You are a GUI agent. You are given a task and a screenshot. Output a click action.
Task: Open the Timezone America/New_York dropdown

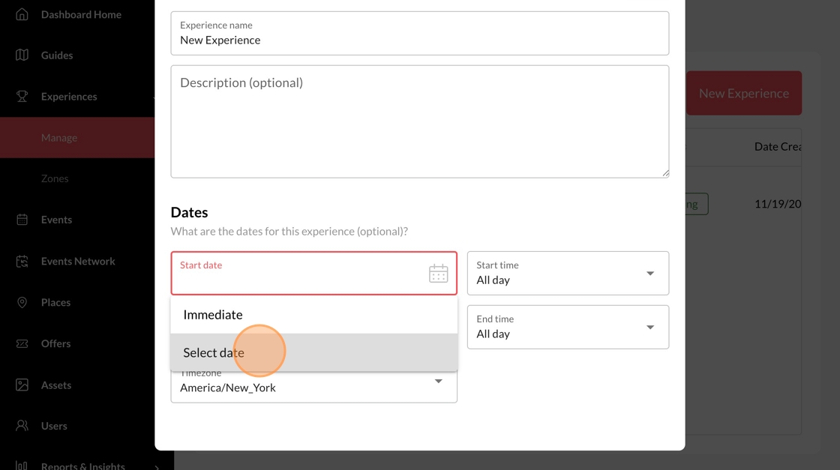[x=438, y=382]
